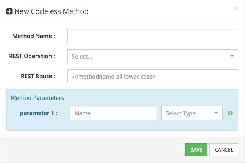Open the Select Type dropdown
This screenshot has width=245, height=163.
192,113
